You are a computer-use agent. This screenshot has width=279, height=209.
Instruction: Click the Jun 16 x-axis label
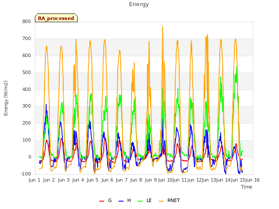coord(252,180)
